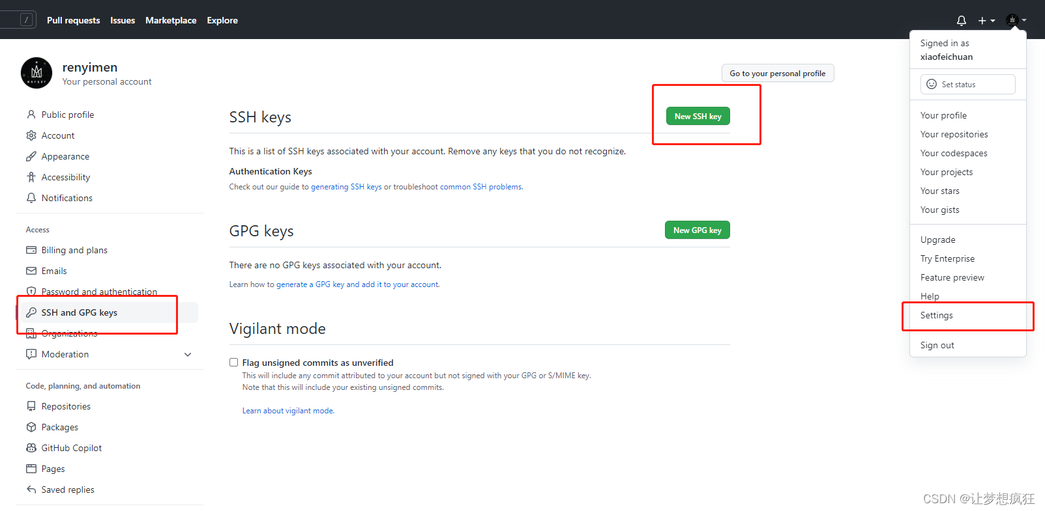The image size is (1045, 511).
Task: Enable Flag unsigned commits as unverified
Action: pos(233,363)
